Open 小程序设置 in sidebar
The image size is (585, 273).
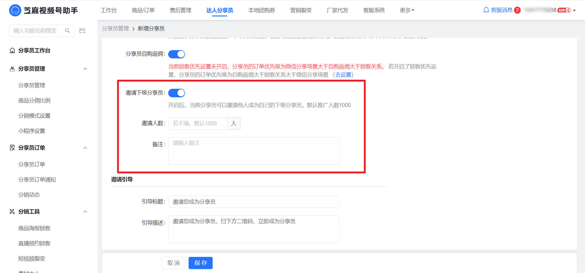click(32, 131)
